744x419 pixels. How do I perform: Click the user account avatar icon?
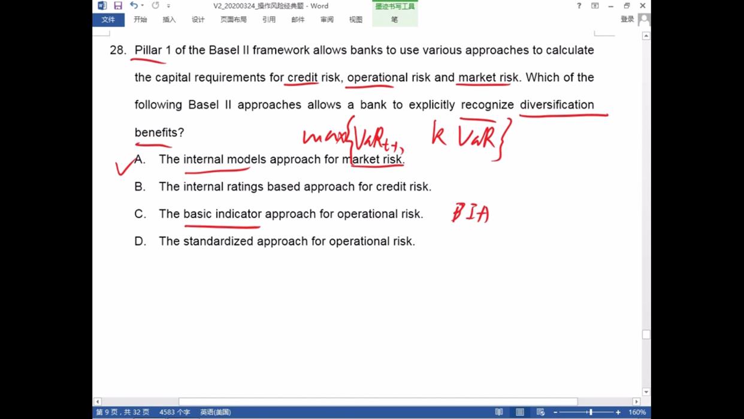click(644, 19)
